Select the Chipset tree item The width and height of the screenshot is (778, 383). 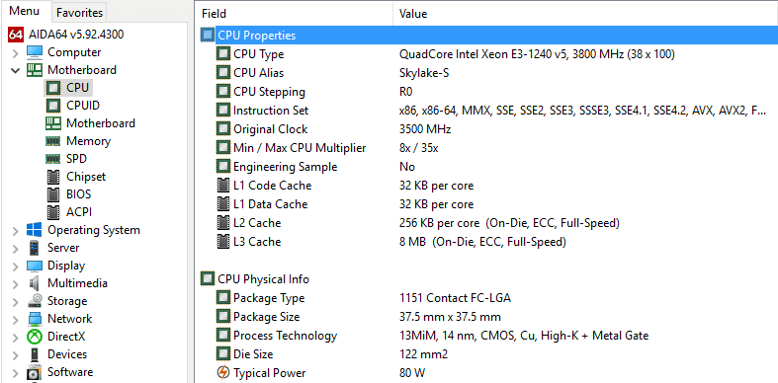point(86,177)
